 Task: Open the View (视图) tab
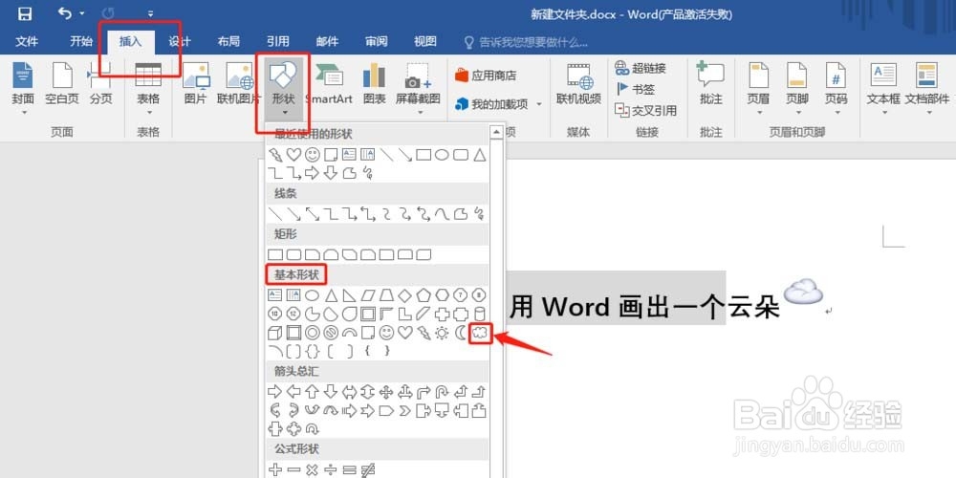(x=425, y=41)
